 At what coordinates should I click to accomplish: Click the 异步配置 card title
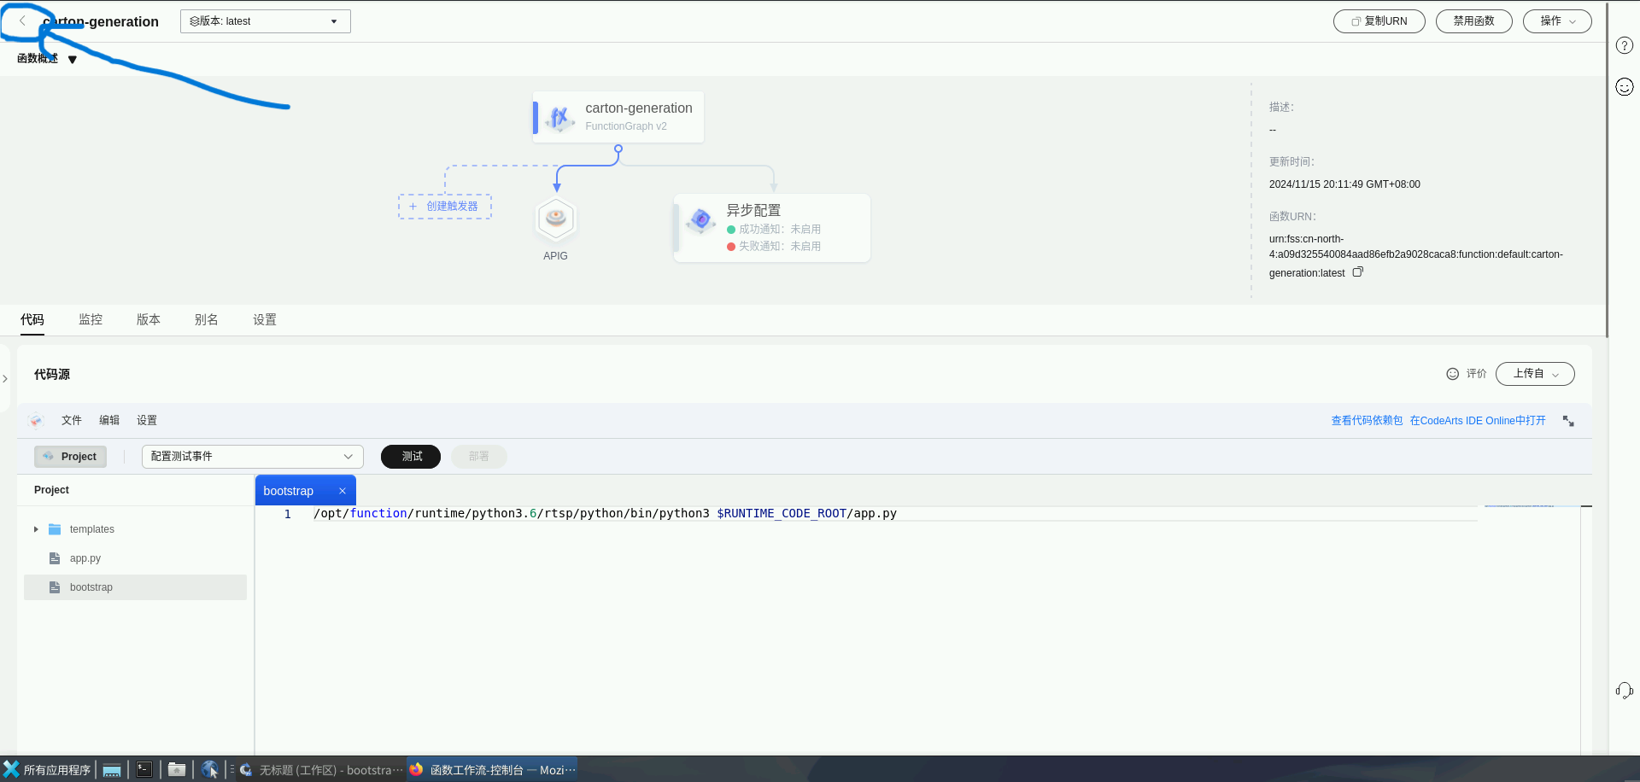tap(753, 210)
